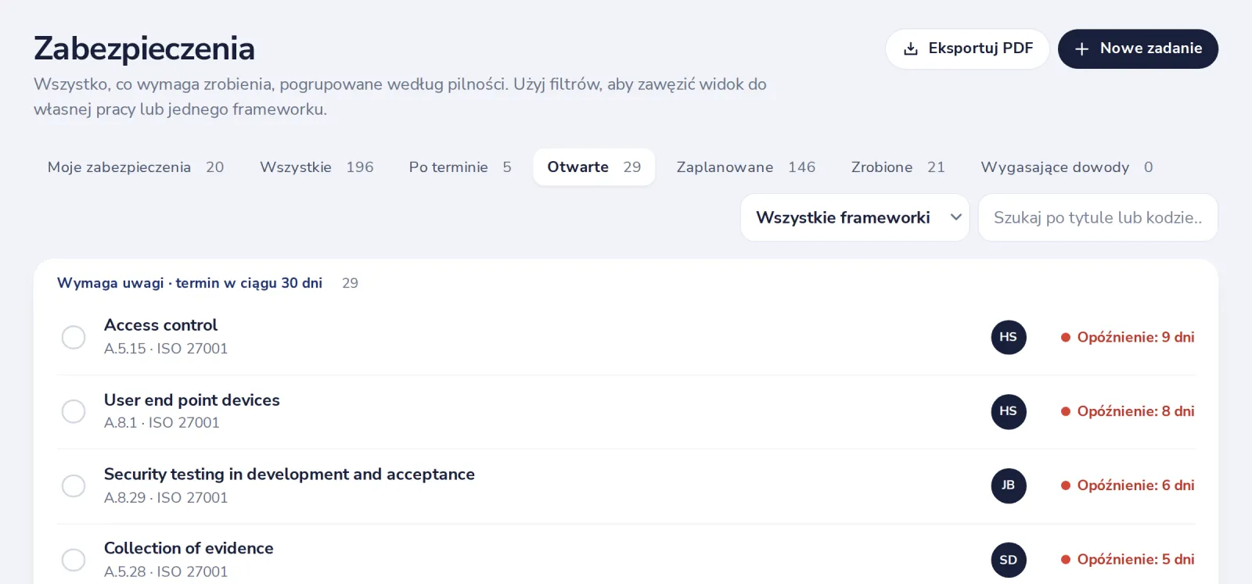Image resolution: width=1252 pixels, height=584 pixels.
Task: Create a task with Nowe zadanie
Action: [1138, 49]
